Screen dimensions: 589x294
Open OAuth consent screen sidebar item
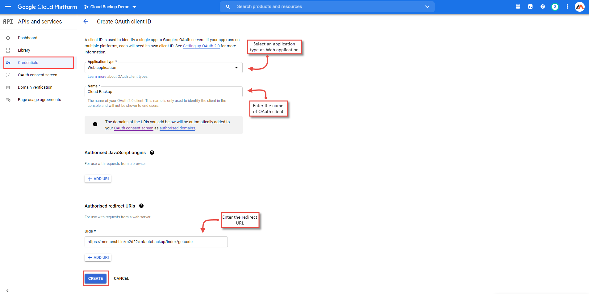tap(38, 75)
